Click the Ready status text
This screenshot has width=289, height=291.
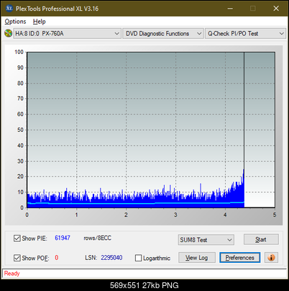click(x=12, y=273)
